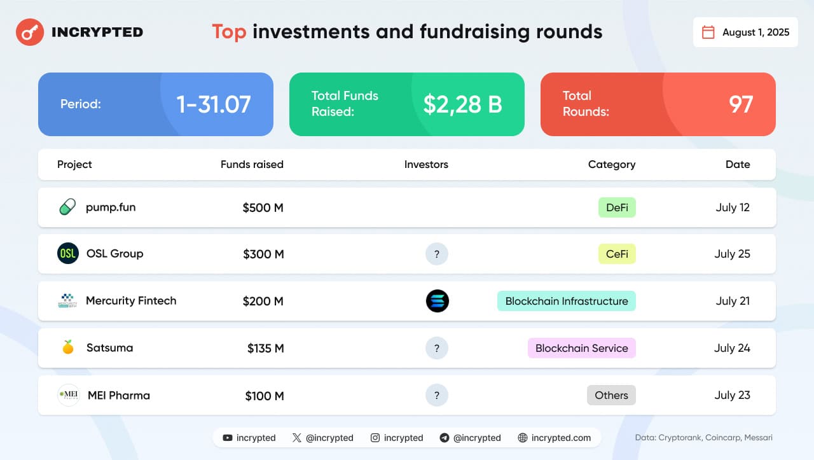
Task: Visit the incrypted.com website link
Action: [x=554, y=438]
